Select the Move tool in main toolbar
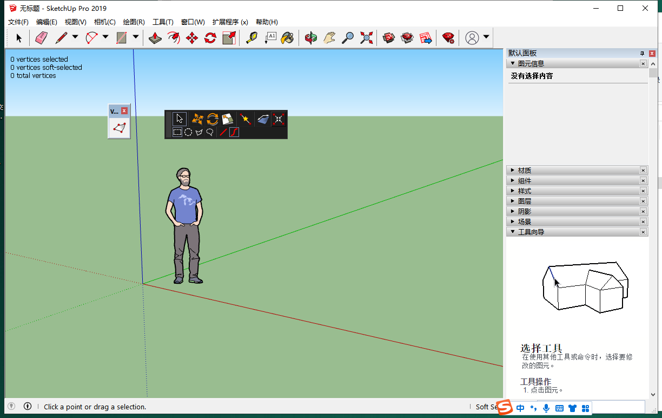Viewport: 662px width, 418px height. pos(192,38)
